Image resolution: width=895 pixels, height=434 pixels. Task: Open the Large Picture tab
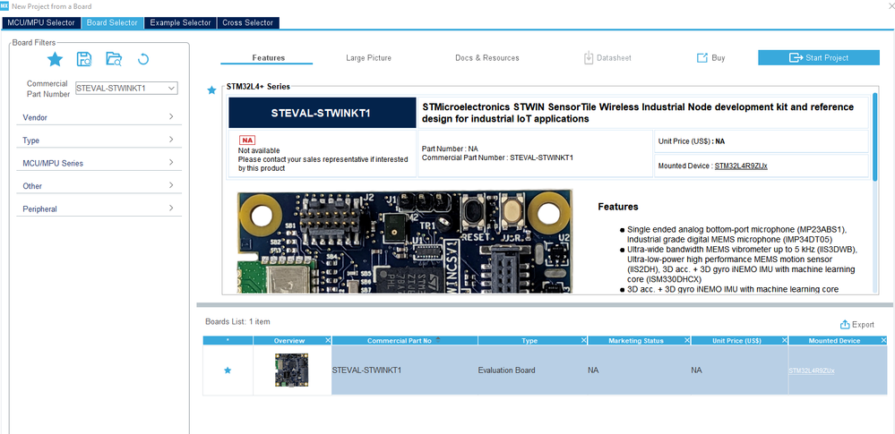(369, 57)
